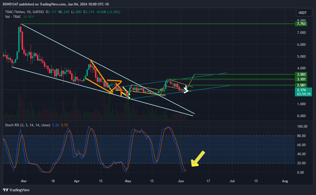316x195 pixels.
Task: Click the Aug date on time axis
Action: click(x=285, y=181)
